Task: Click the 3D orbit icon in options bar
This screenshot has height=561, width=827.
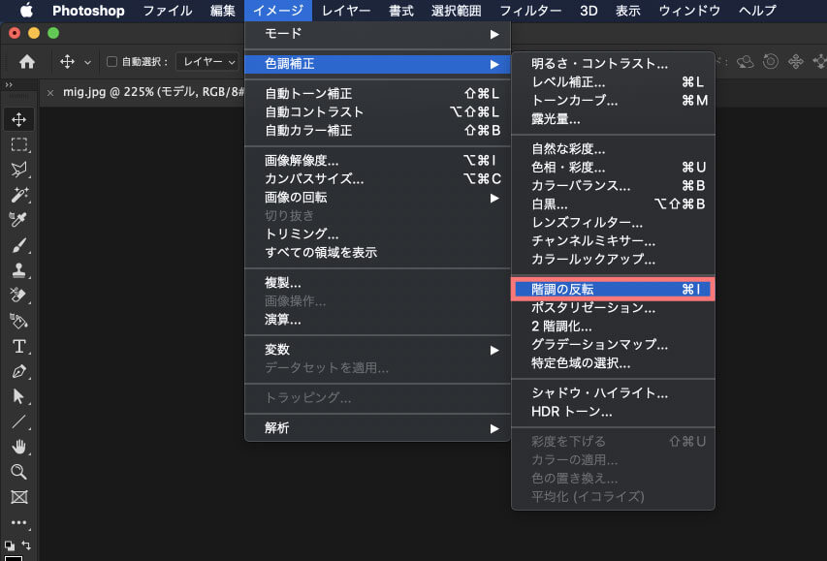Action: tap(746, 62)
